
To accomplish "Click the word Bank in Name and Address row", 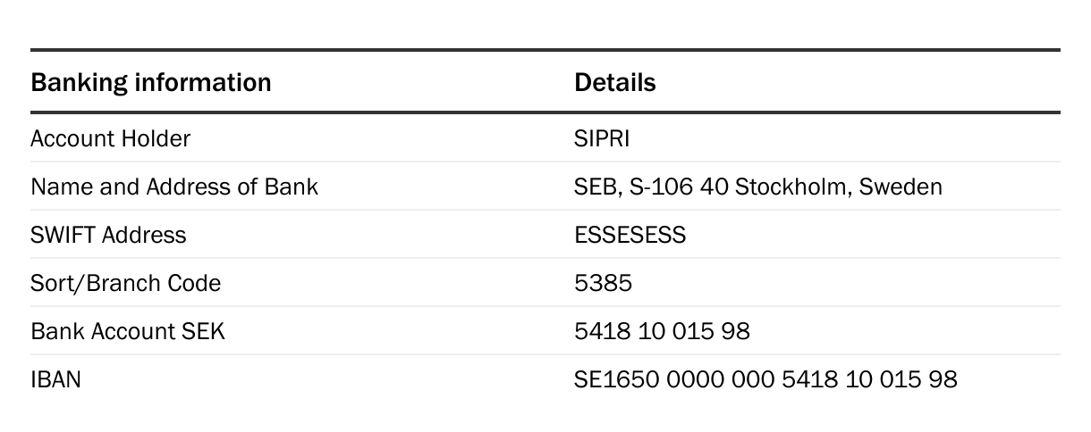I will tap(292, 187).
